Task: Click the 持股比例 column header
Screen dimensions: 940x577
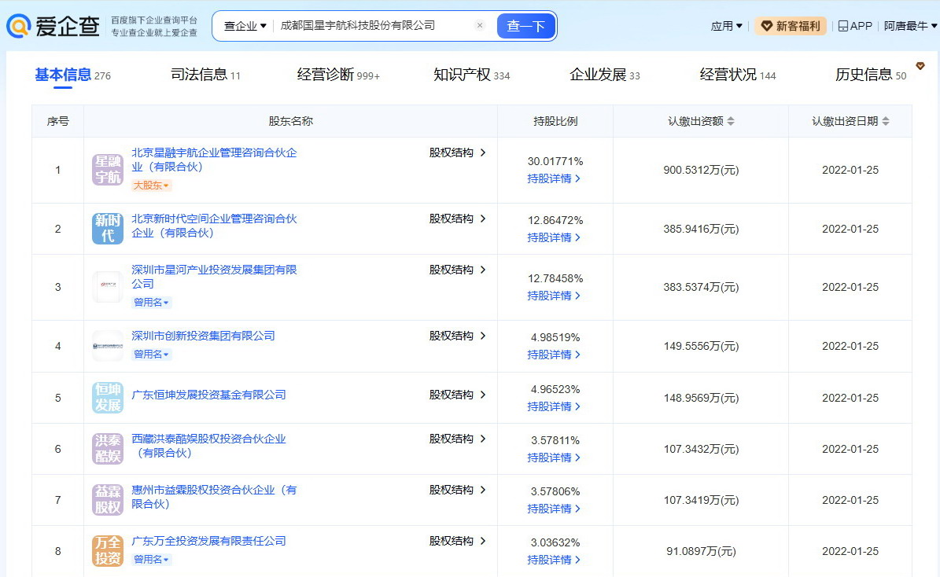Action: (555, 121)
